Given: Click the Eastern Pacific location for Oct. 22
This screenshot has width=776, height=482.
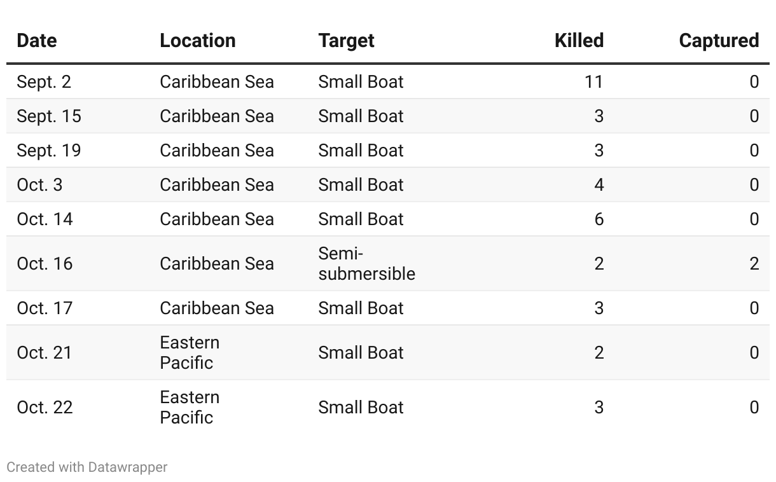Looking at the screenshot, I should [x=190, y=408].
